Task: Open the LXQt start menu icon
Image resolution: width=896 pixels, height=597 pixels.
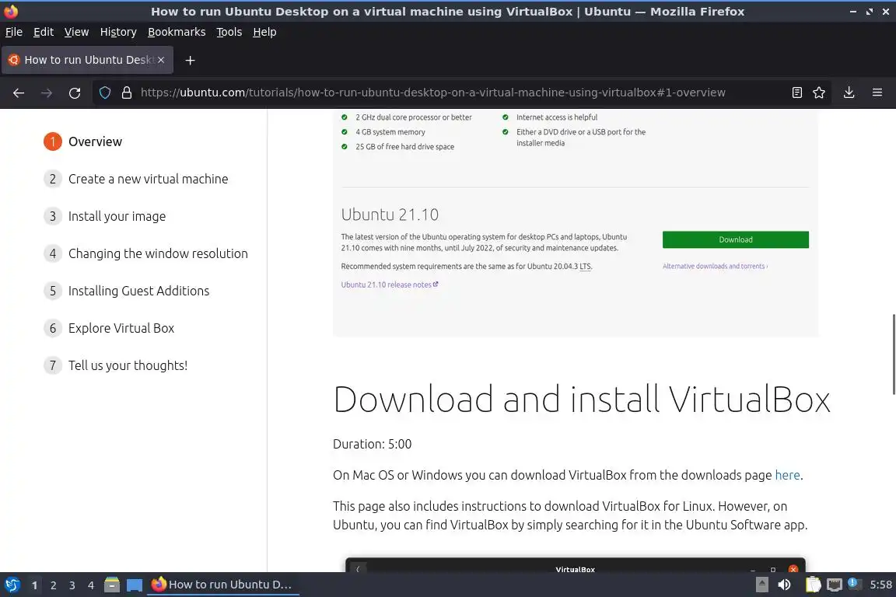Action: 12,585
